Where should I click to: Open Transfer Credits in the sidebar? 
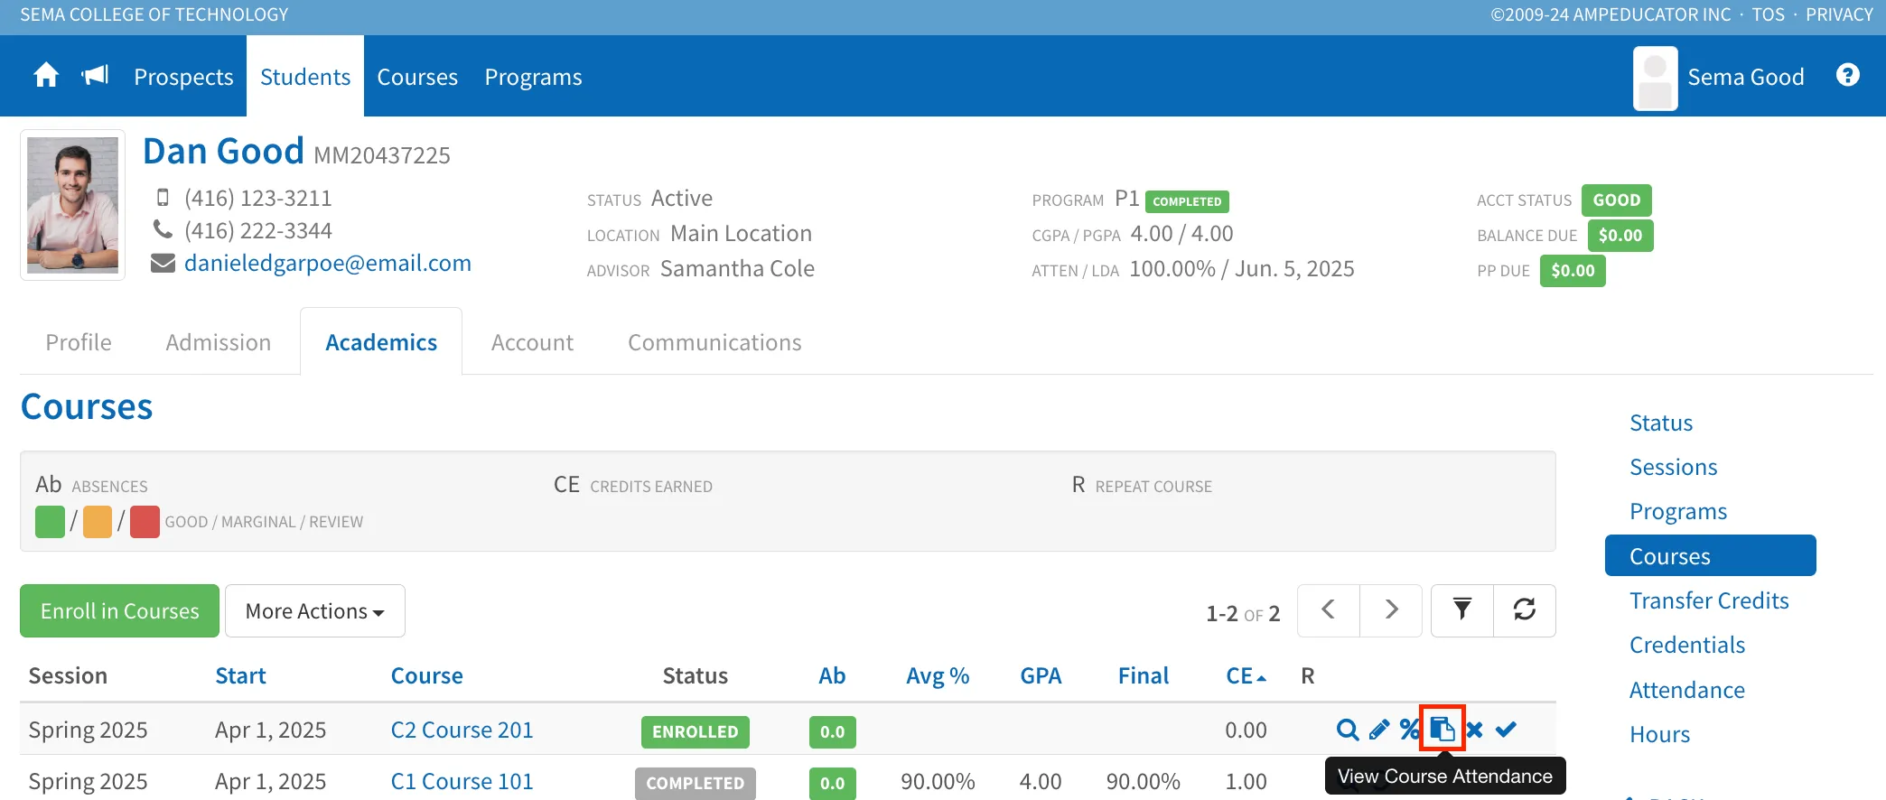[1709, 600]
